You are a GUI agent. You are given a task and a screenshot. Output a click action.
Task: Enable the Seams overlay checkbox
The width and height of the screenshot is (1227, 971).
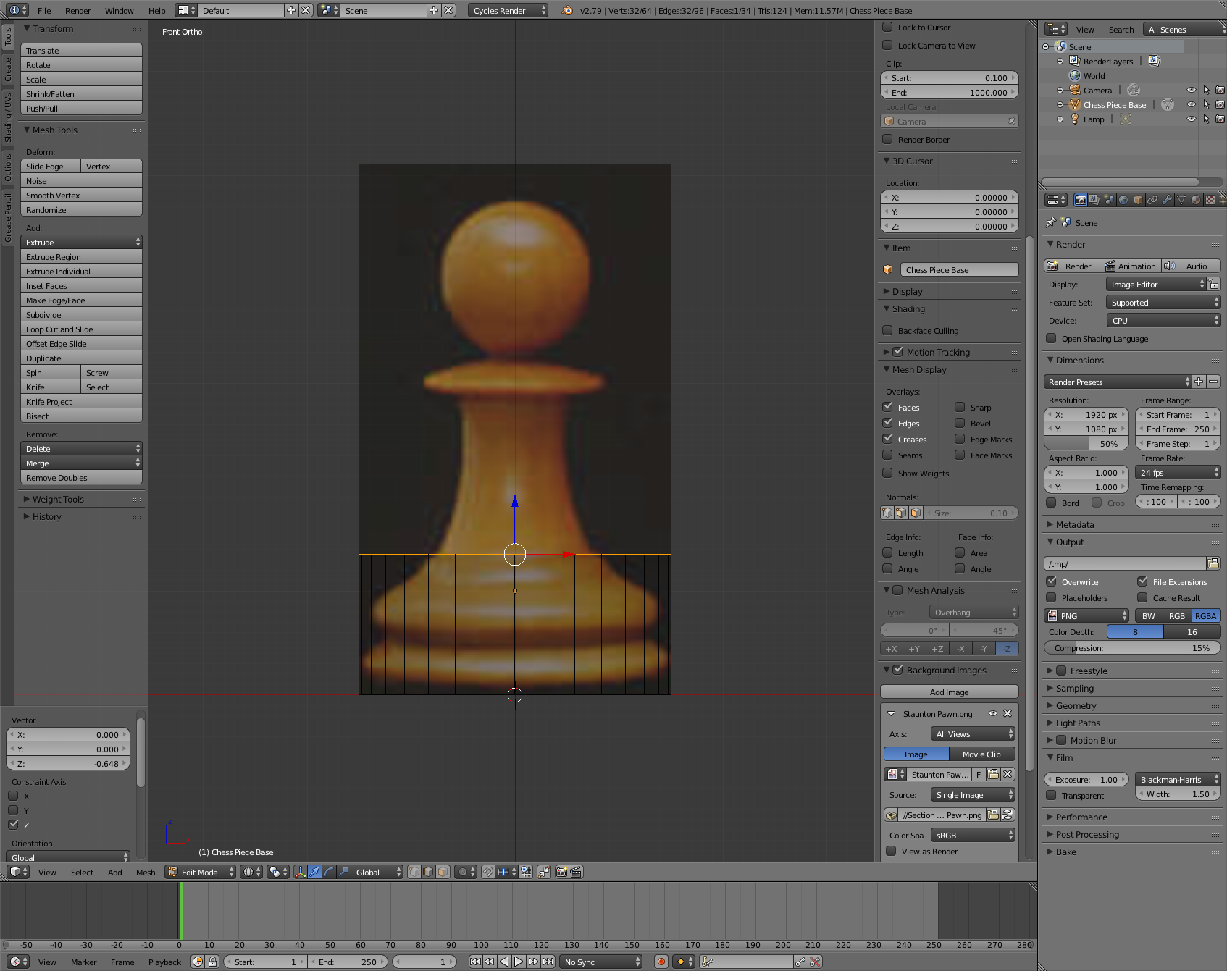pos(887,455)
